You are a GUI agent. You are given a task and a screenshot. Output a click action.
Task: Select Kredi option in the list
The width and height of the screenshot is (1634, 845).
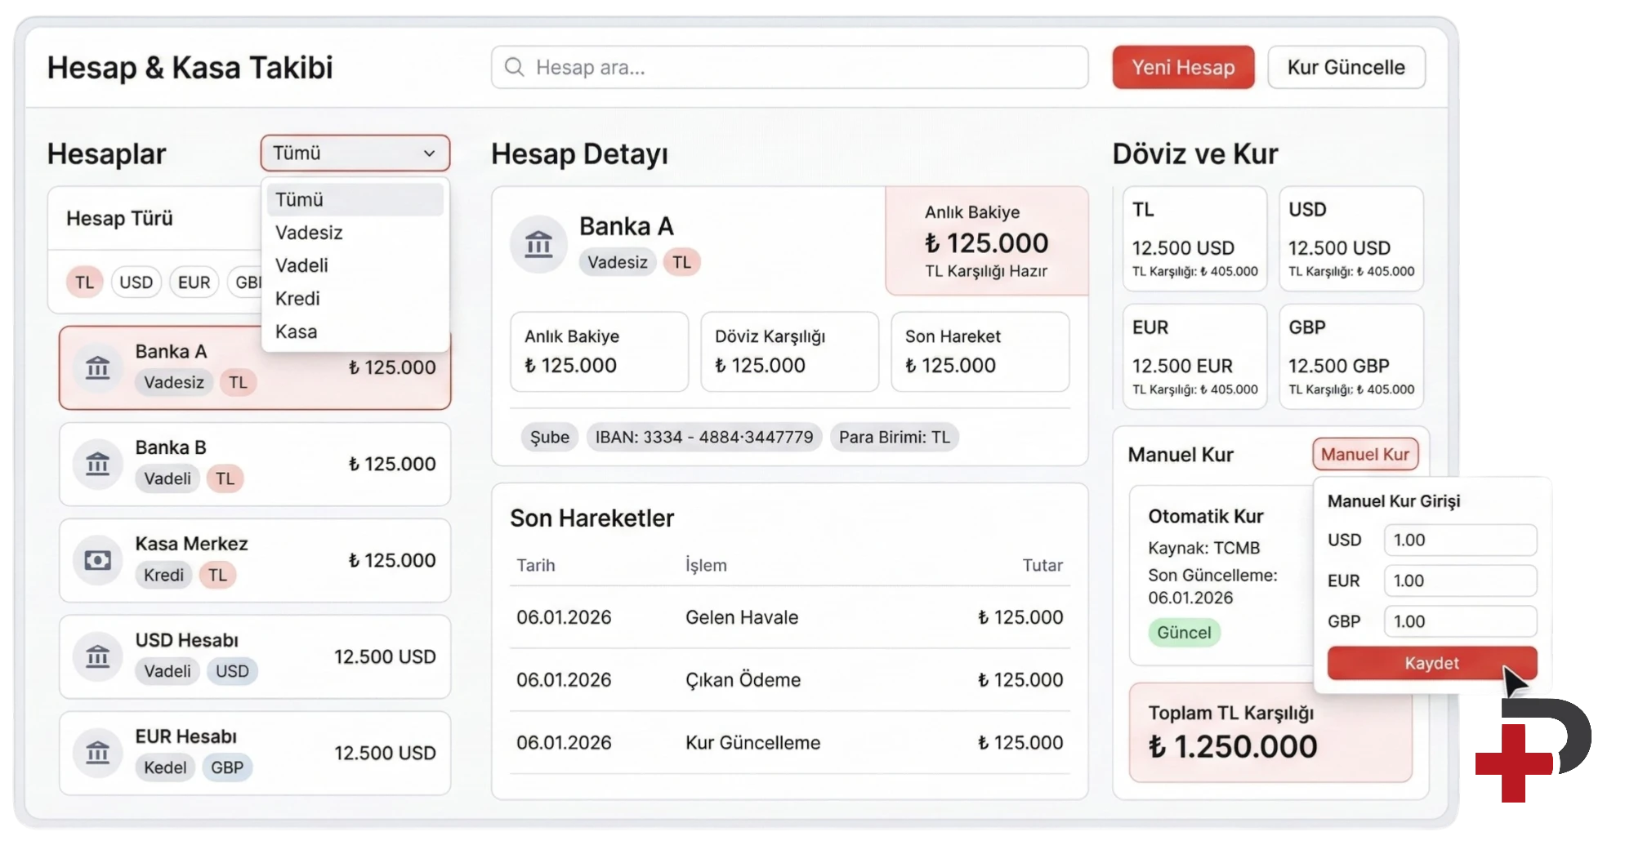(x=297, y=299)
